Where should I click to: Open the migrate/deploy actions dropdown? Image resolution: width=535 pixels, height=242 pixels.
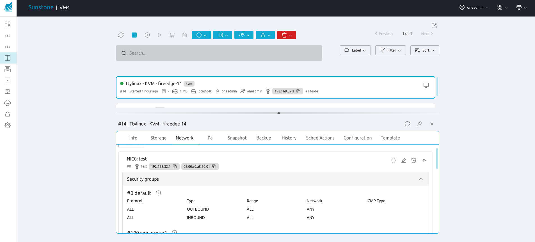(x=223, y=35)
